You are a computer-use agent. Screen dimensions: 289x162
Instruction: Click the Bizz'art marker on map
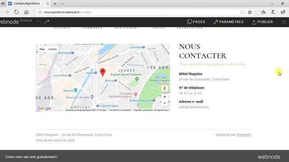75,90
